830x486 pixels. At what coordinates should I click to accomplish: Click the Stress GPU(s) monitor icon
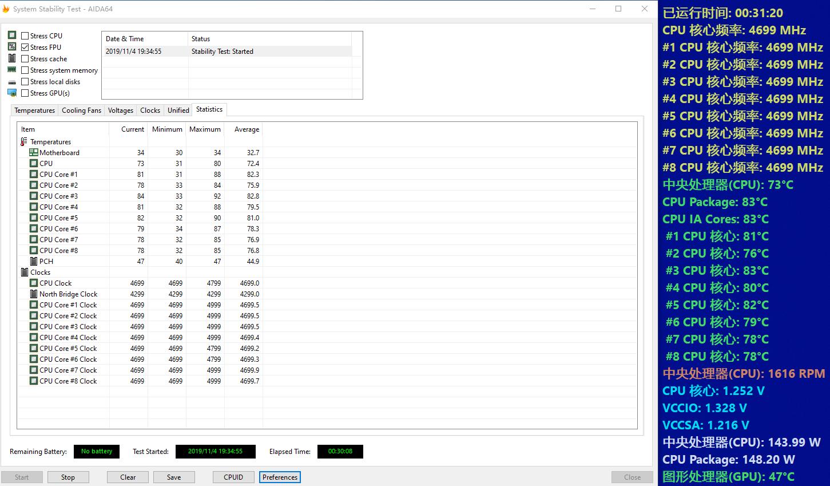coord(12,93)
